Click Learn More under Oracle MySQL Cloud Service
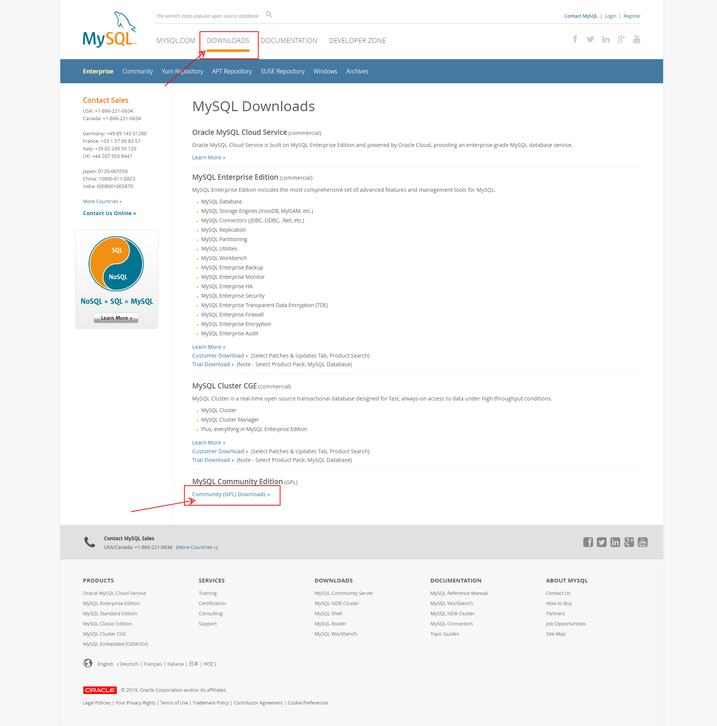Viewport: 717px width, 726px height. point(209,157)
